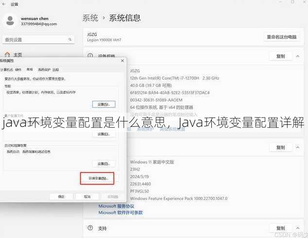Click the model text Legion Y9000X IAH7
The image size is (308, 238).
(x=104, y=40)
